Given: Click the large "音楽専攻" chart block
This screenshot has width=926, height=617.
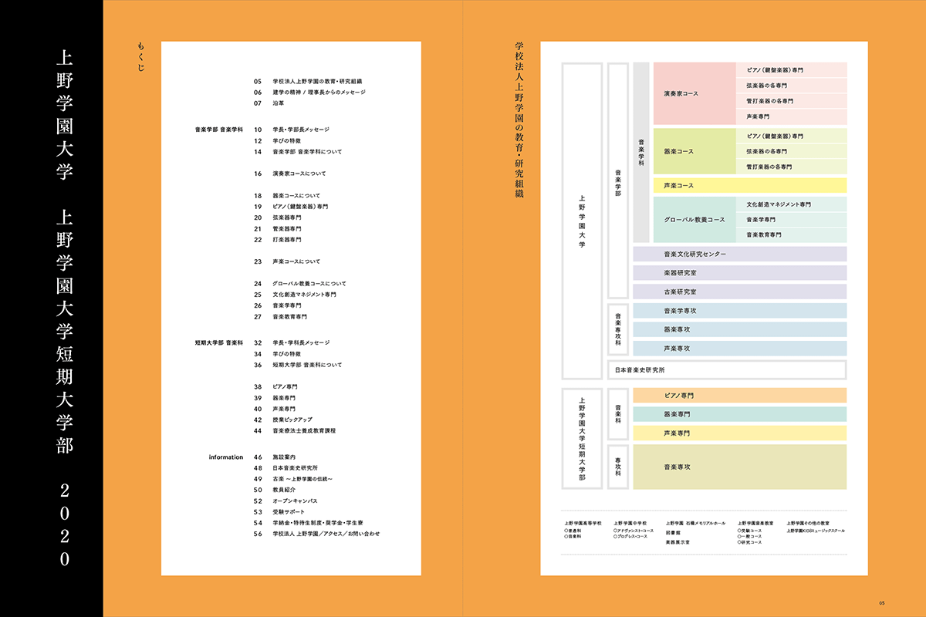Looking at the screenshot, I should click(739, 467).
